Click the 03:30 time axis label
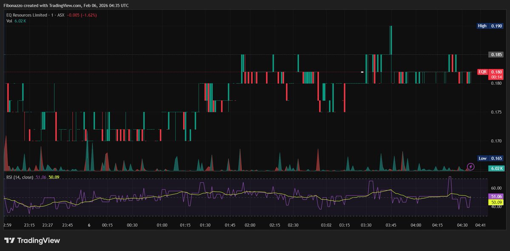This screenshot has width=510, height=251. click(x=366, y=225)
